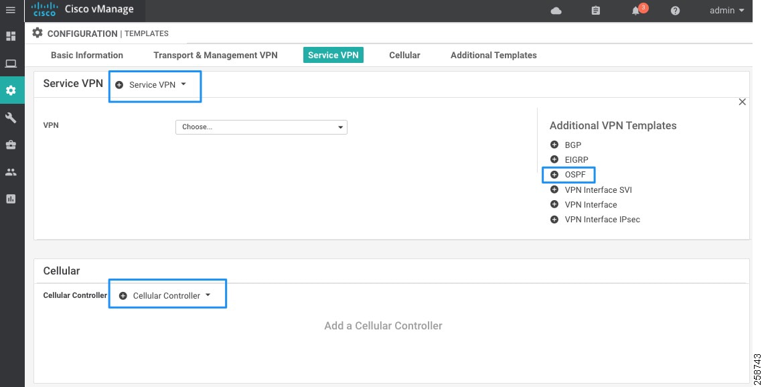Click the Cisco vManage title

[99, 9]
